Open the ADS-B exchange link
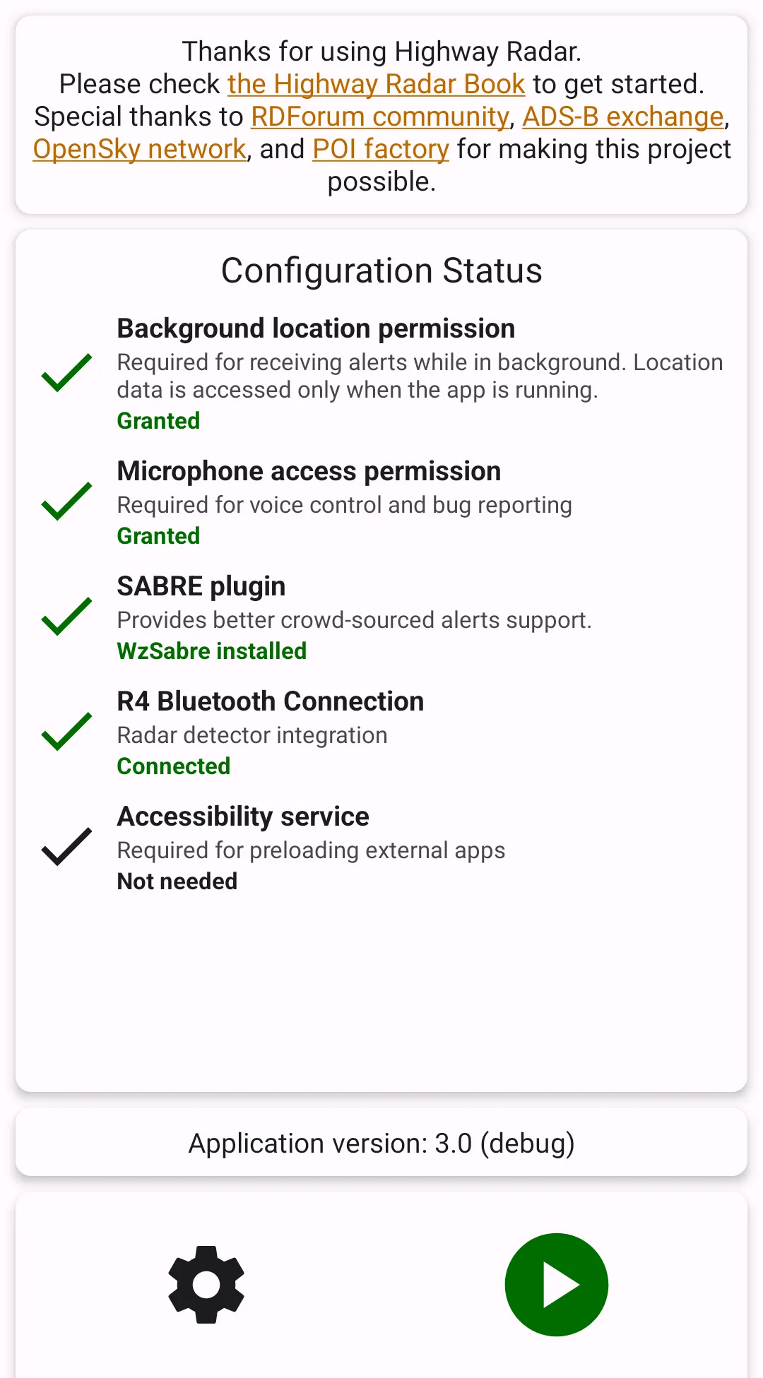This screenshot has height=1378, width=763. [623, 117]
